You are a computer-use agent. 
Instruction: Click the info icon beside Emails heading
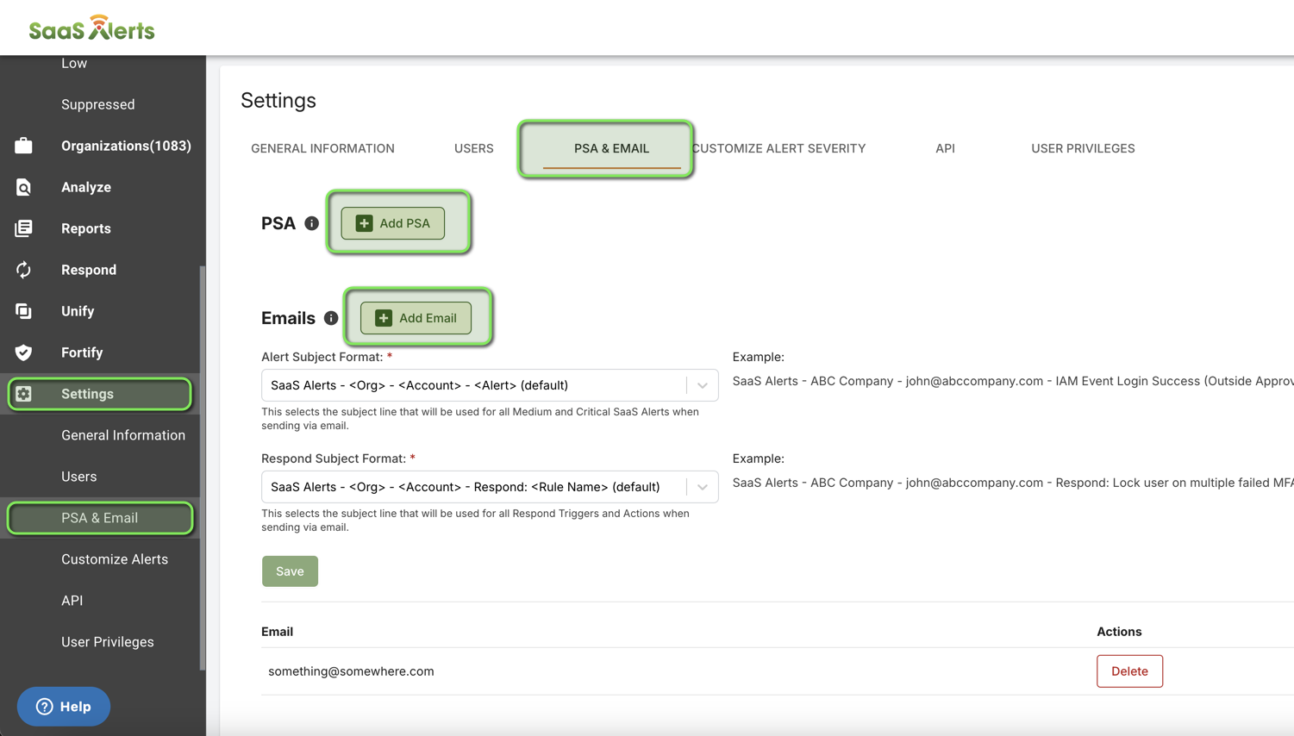tap(331, 318)
